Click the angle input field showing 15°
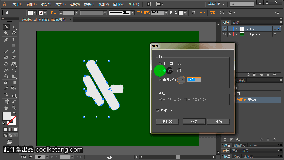This screenshot has height=160, width=284. (x=194, y=80)
